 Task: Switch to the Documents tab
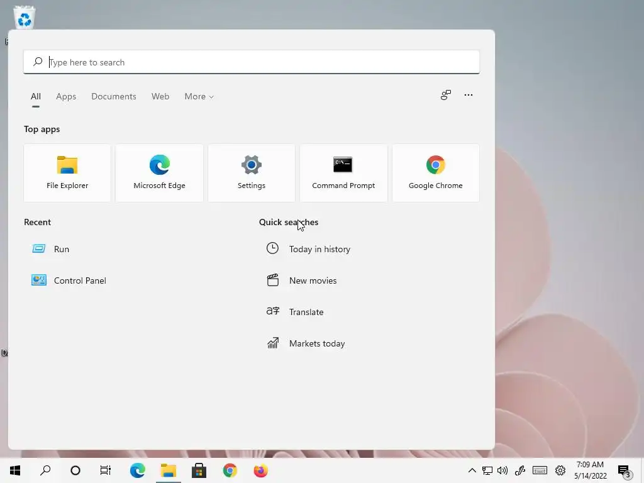pos(114,96)
